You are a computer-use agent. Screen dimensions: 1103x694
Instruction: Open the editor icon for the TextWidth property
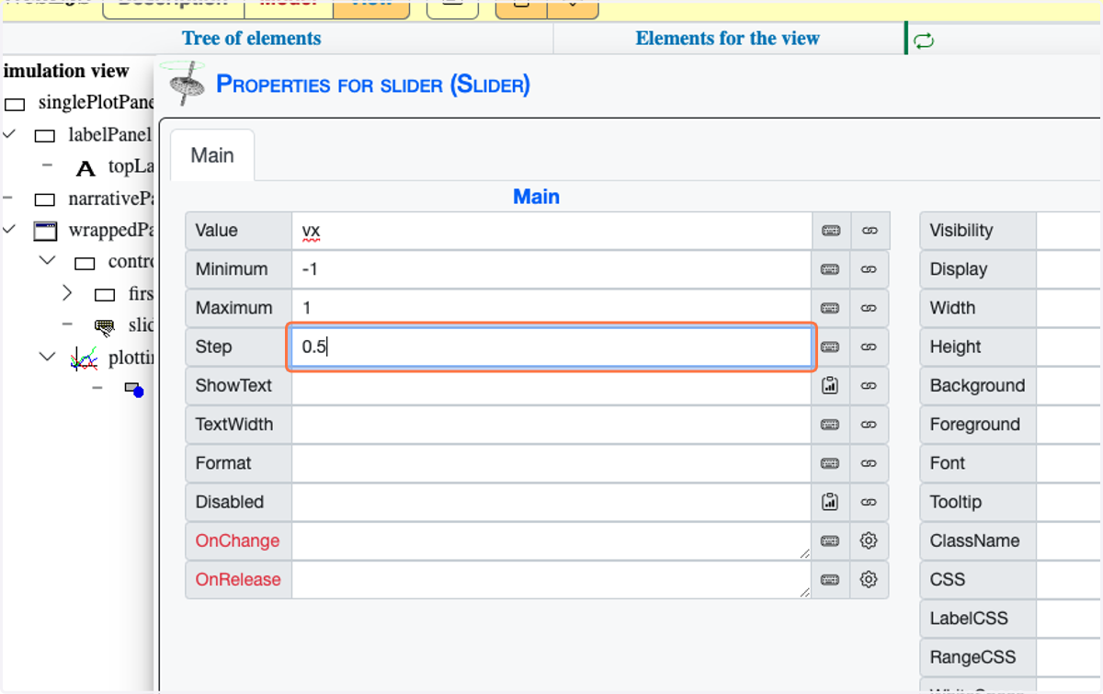coord(831,425)
